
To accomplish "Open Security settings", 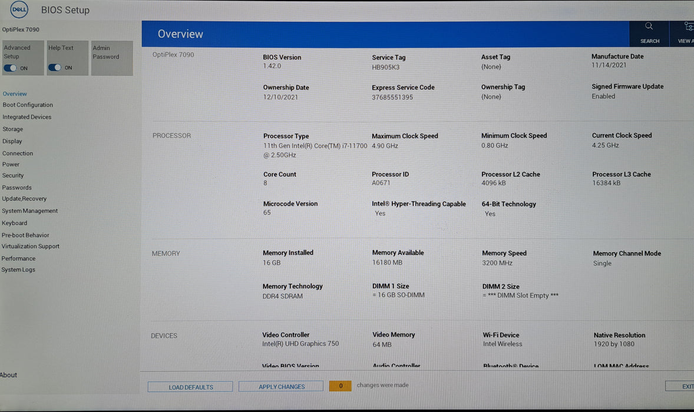I will point(13,175).
